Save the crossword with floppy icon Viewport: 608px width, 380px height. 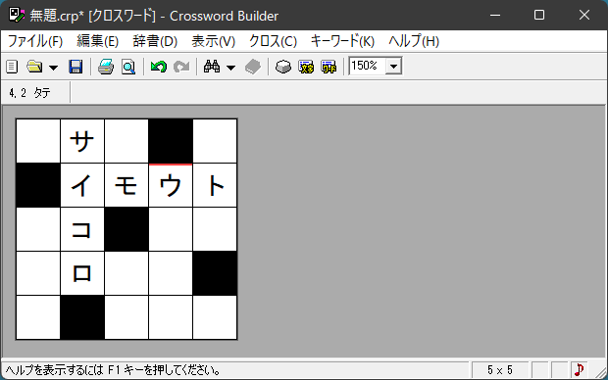(x=76, y=67)
